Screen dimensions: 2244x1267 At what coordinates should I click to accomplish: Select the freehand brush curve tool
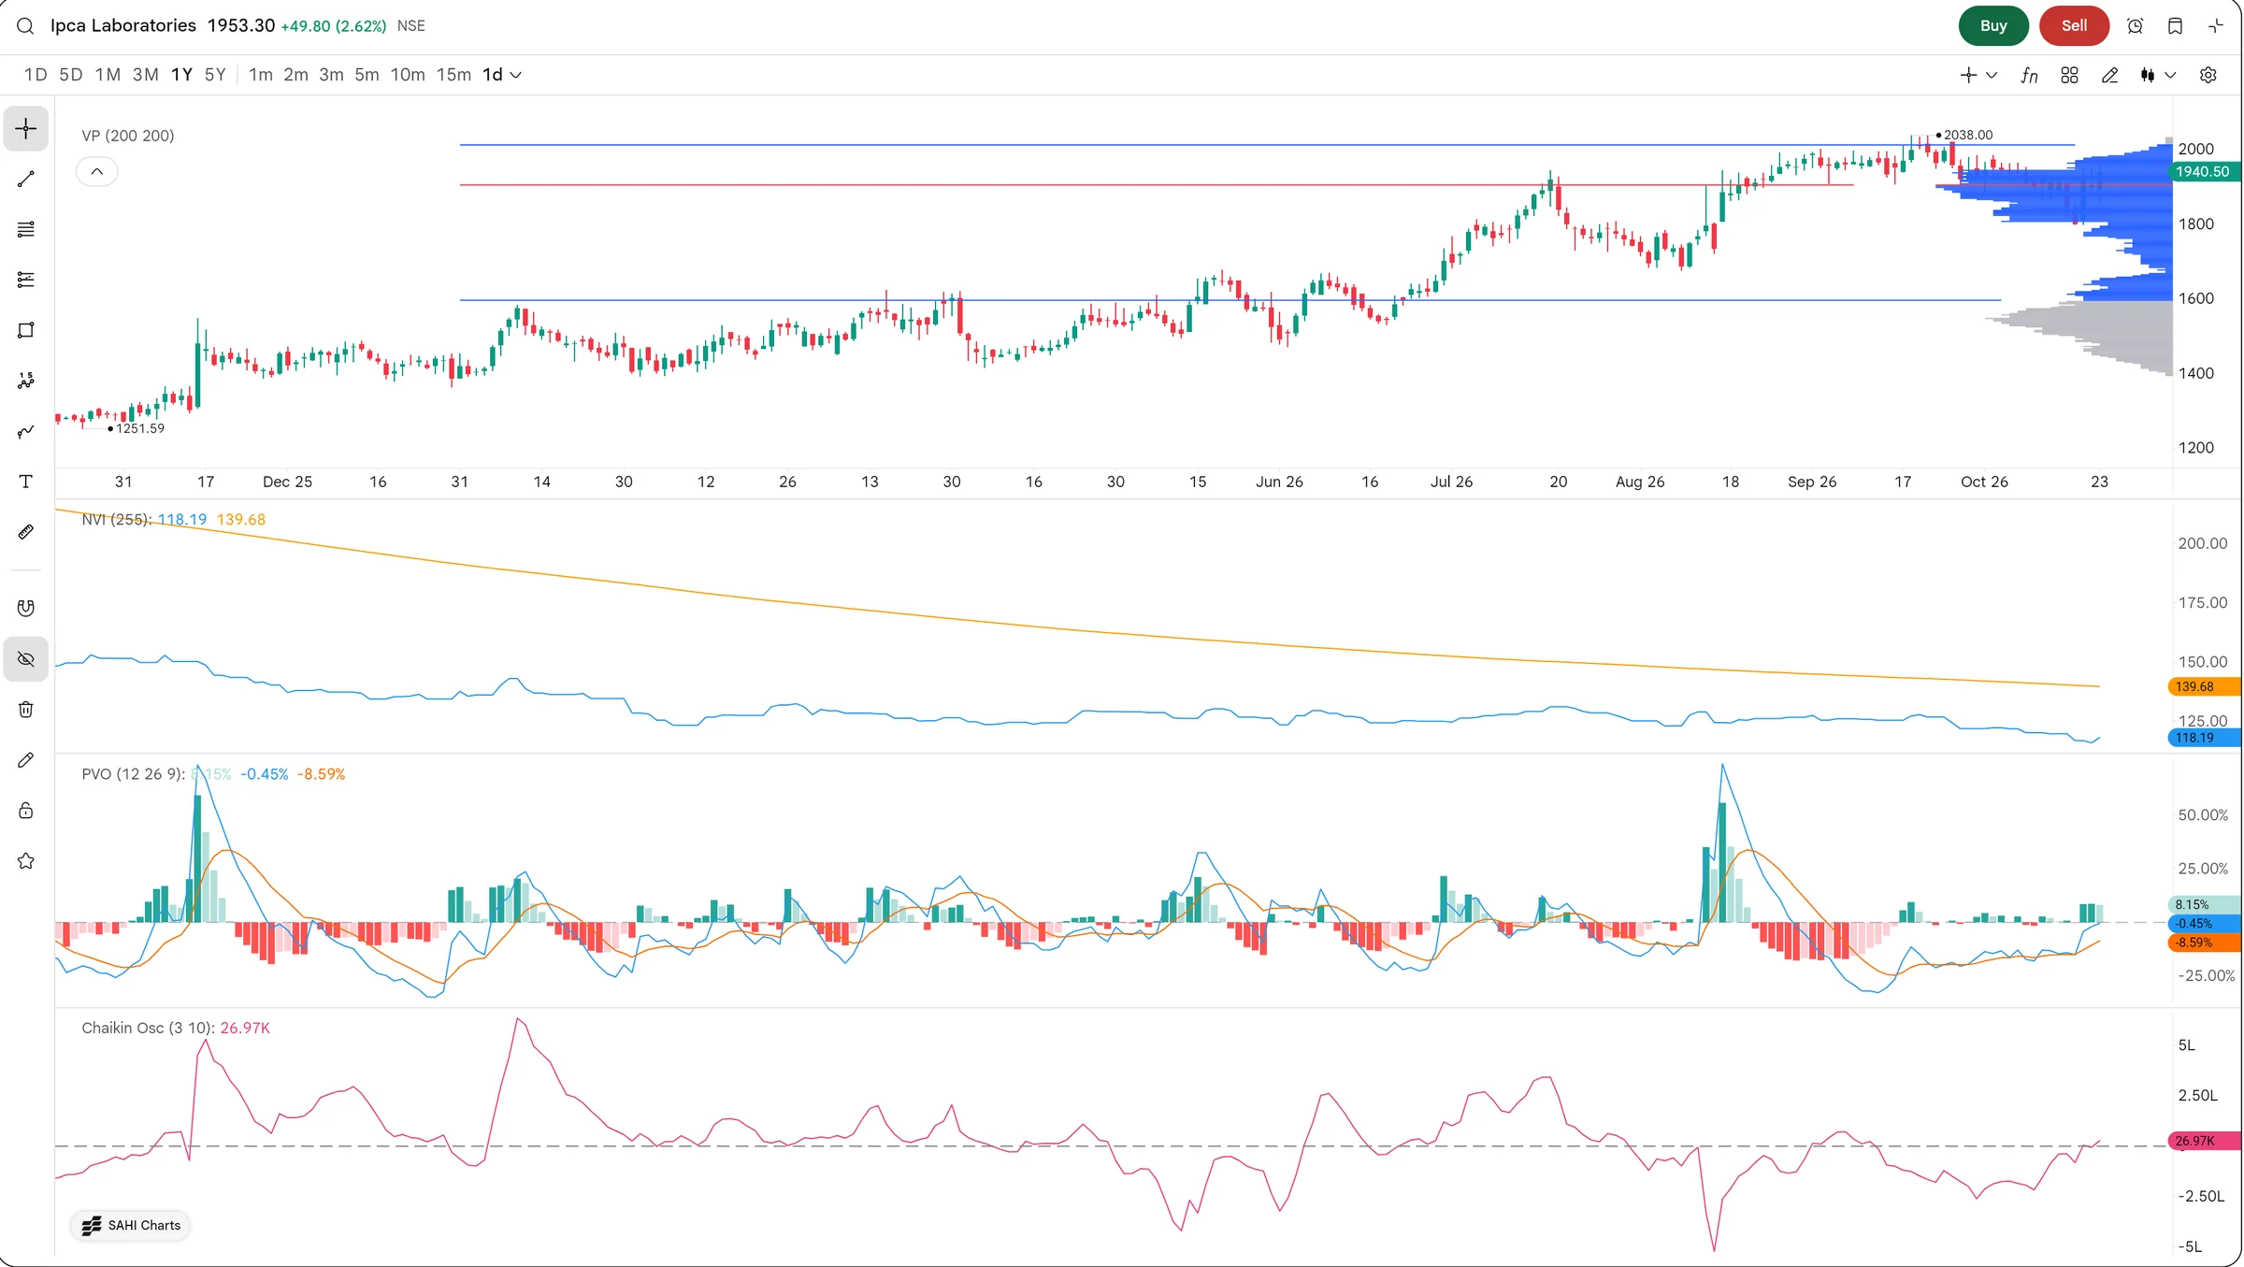pos(26,431)
